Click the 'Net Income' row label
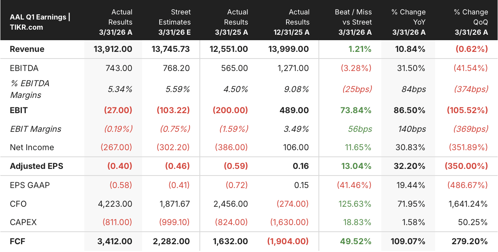 (x=32, y=147)
